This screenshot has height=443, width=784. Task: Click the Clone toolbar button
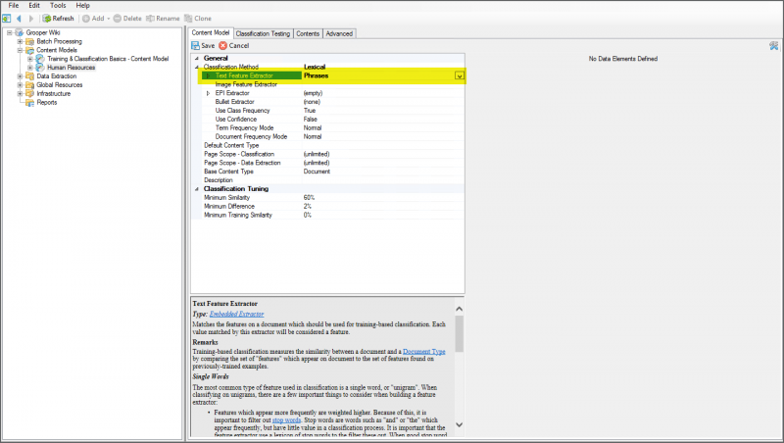pyautogui.click(x=198, y=19)
